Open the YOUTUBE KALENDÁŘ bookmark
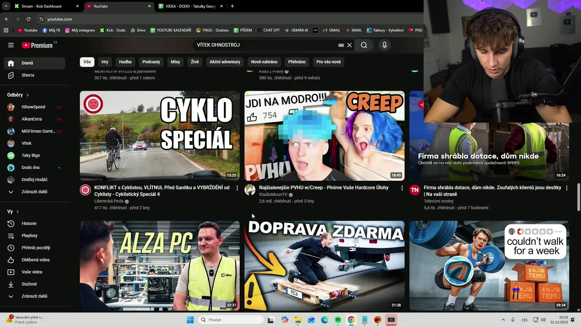The width and height of the screenshot is (581, 327). point(170,30)
